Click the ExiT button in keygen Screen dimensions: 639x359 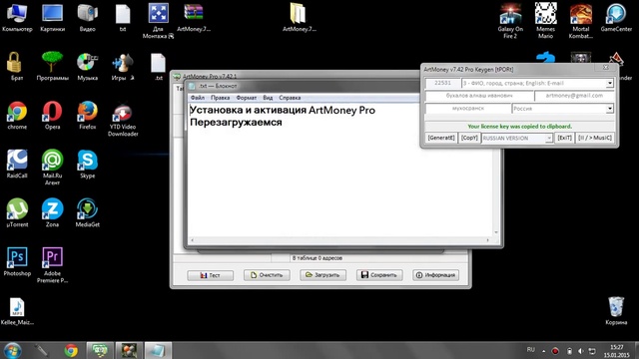coord(564,138)
